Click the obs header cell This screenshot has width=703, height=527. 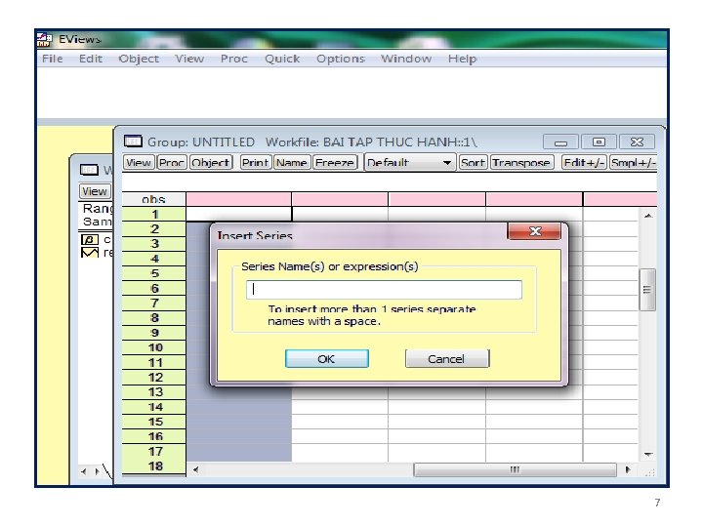[x=154, y=199]
